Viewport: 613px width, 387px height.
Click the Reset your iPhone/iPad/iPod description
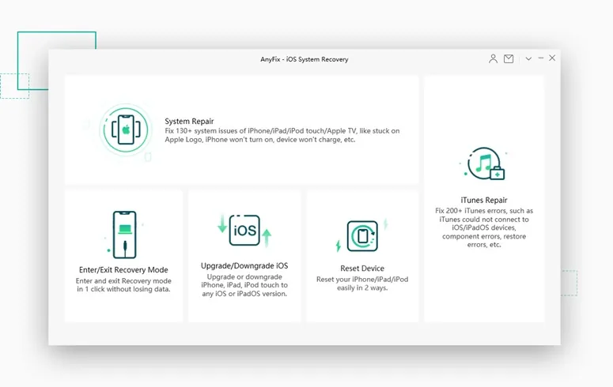(362, 284)
